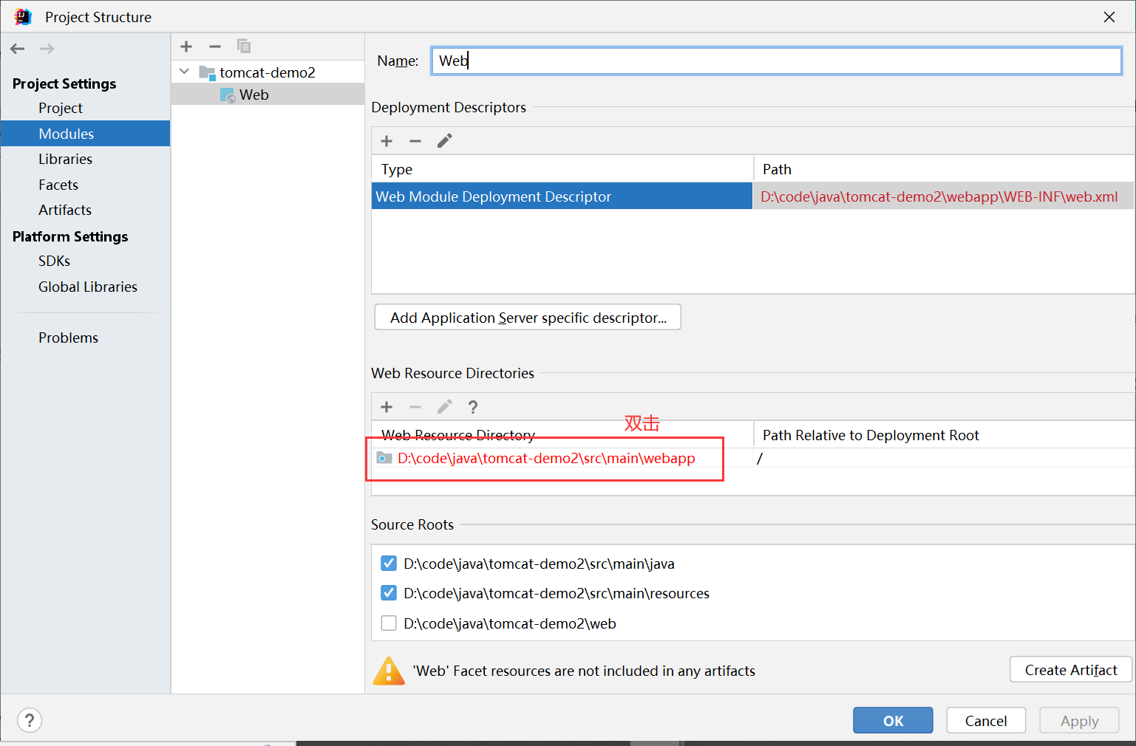Click the Web facet icon in the tree
1136x746 pixels.
tap(228, 95)
